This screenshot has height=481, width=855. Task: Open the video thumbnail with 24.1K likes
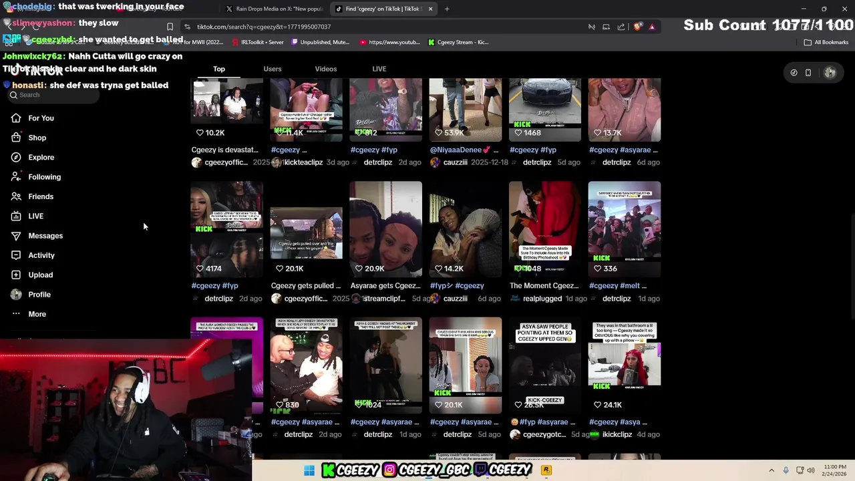(x=625, y=365)
